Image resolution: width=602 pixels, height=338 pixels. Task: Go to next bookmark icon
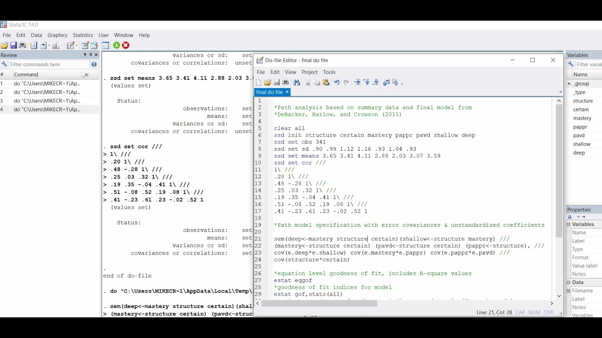(376, 82)
